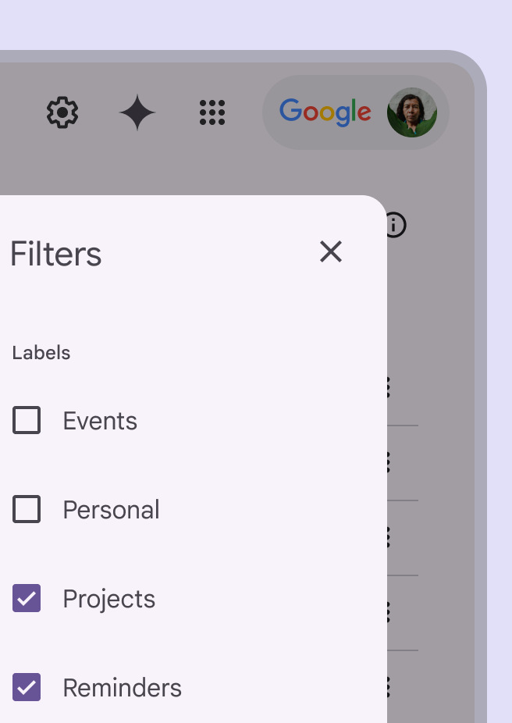Click the info icon beside Filters panel

[x=396, y=225]
